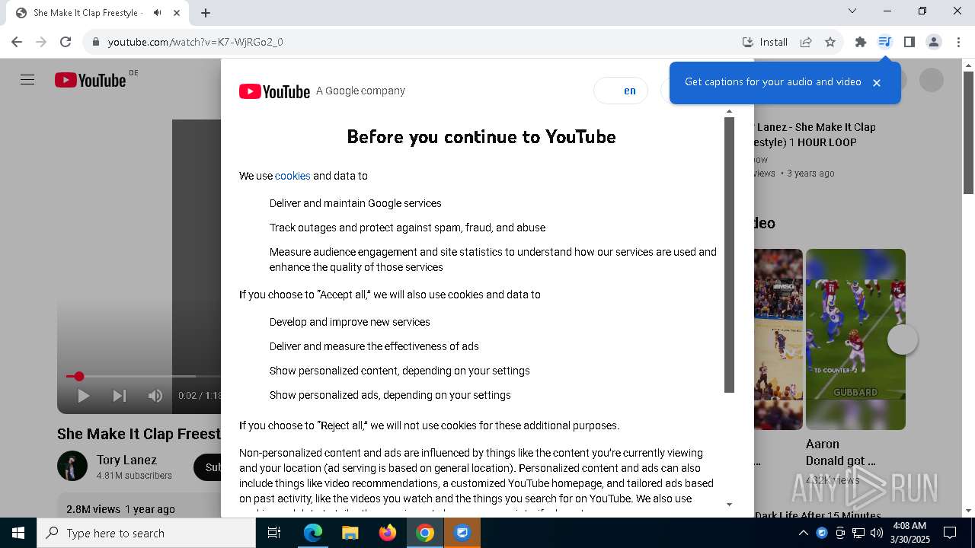975x548 pixels.
Task: Launch Firefox from taskbar
Action: tap(387, 533)
